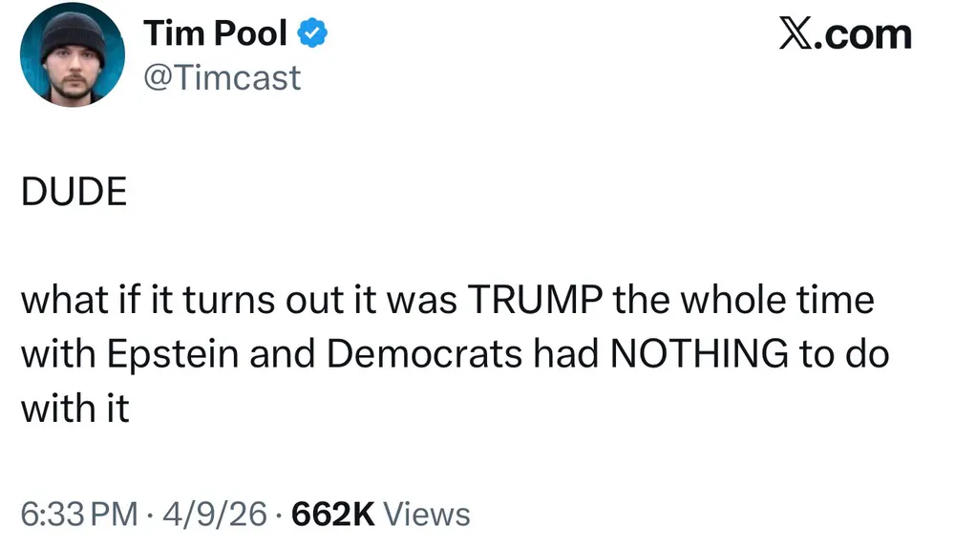
Task: Click the 662K view count number
Action: 332,515
